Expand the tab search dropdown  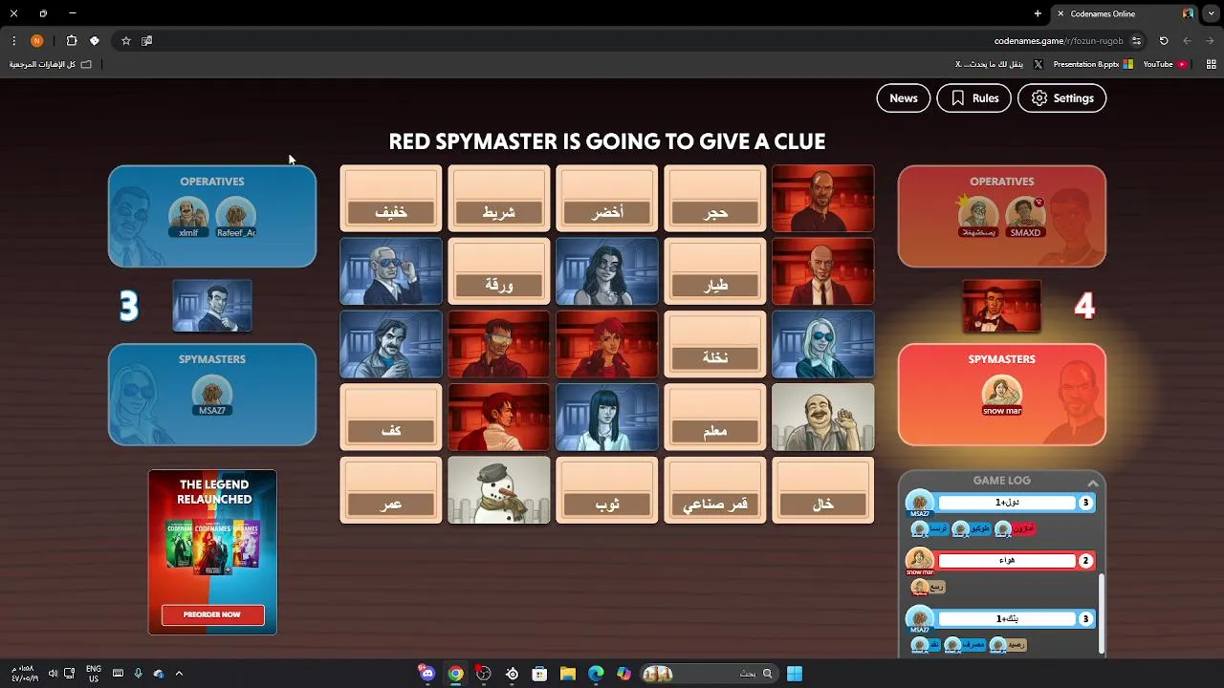point(1211,13)
